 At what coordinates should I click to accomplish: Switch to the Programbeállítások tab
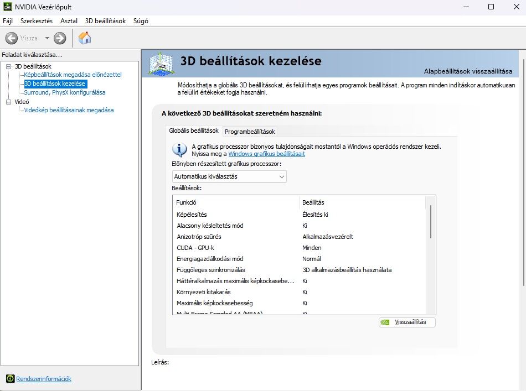(250, 132)
